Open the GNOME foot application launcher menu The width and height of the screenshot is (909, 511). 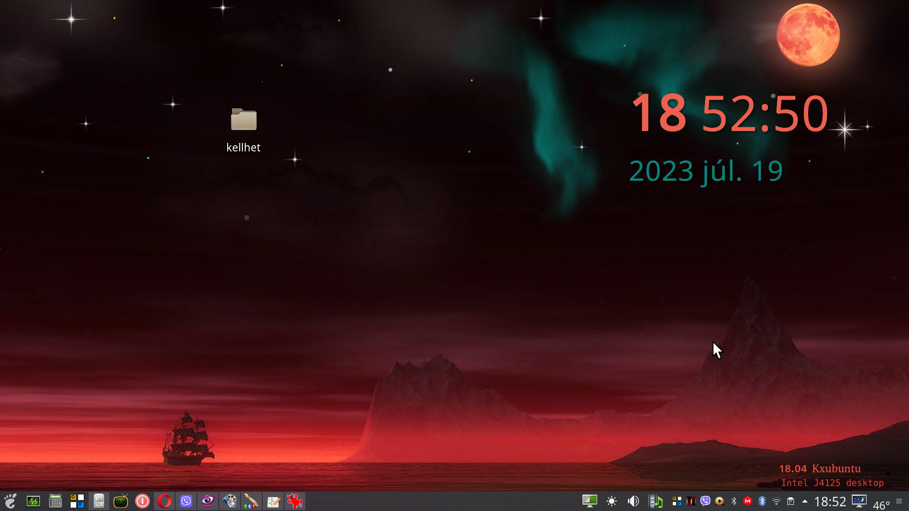10,501
